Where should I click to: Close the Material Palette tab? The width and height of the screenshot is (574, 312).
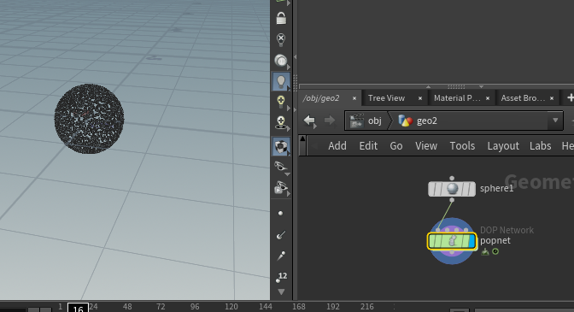(x=488, y=98)
